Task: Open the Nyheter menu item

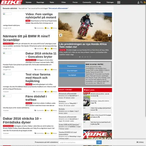Action: [28, 2]
